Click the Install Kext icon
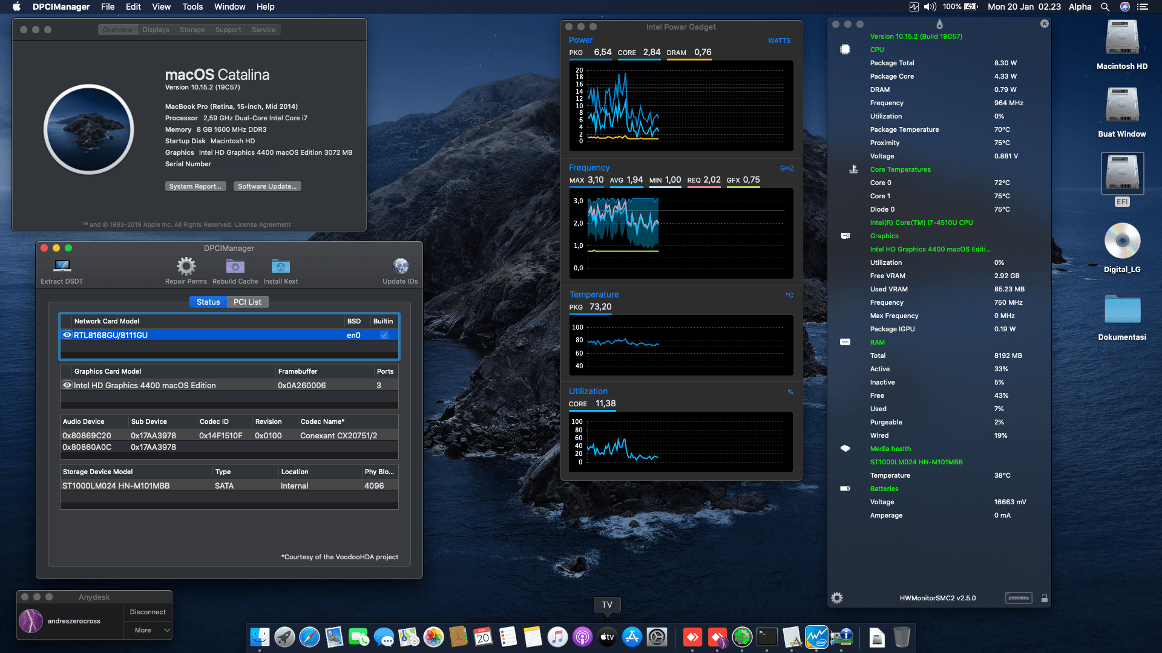1162x653 pixels. pyautogui.click(x=280, y=266)
